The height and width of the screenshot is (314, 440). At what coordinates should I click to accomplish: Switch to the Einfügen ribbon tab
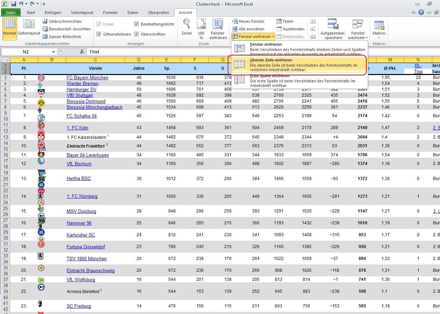[x=53, y=13]
